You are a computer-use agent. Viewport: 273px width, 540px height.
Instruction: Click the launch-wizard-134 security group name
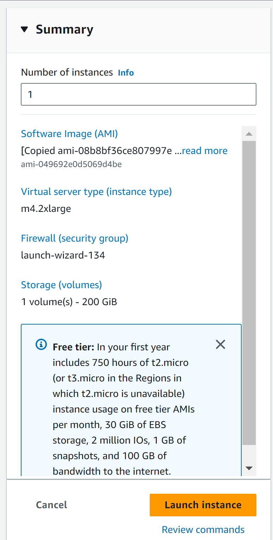click(x=63, y=255)
